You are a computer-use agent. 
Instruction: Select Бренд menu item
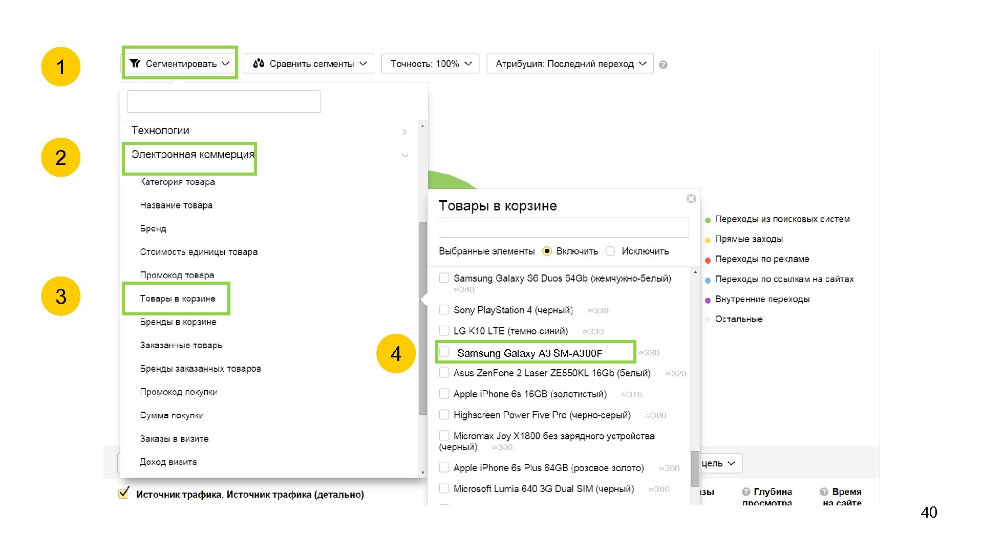(153, 229)
